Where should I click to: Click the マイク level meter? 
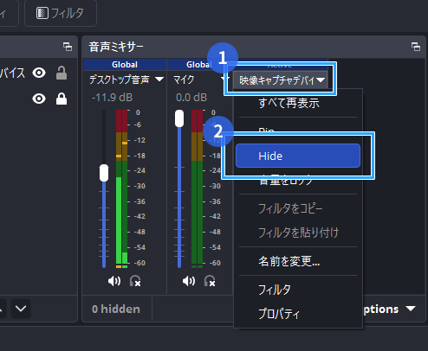point(197,188)
